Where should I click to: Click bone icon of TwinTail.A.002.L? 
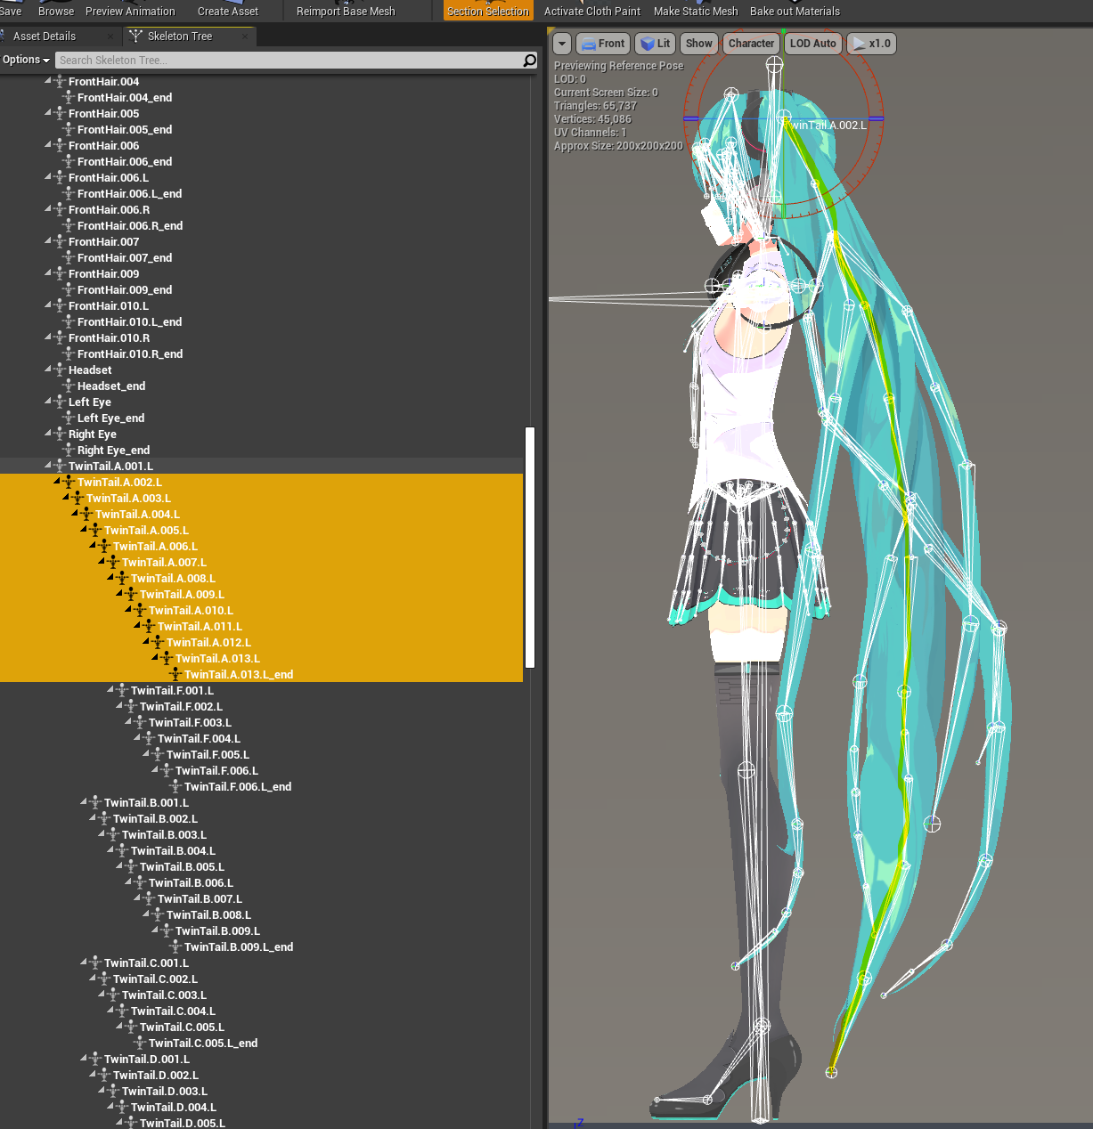(x=69, y=482)
